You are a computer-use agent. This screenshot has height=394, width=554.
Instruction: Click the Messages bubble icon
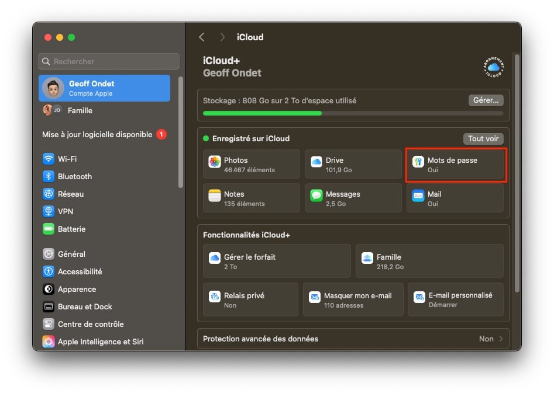316,196
